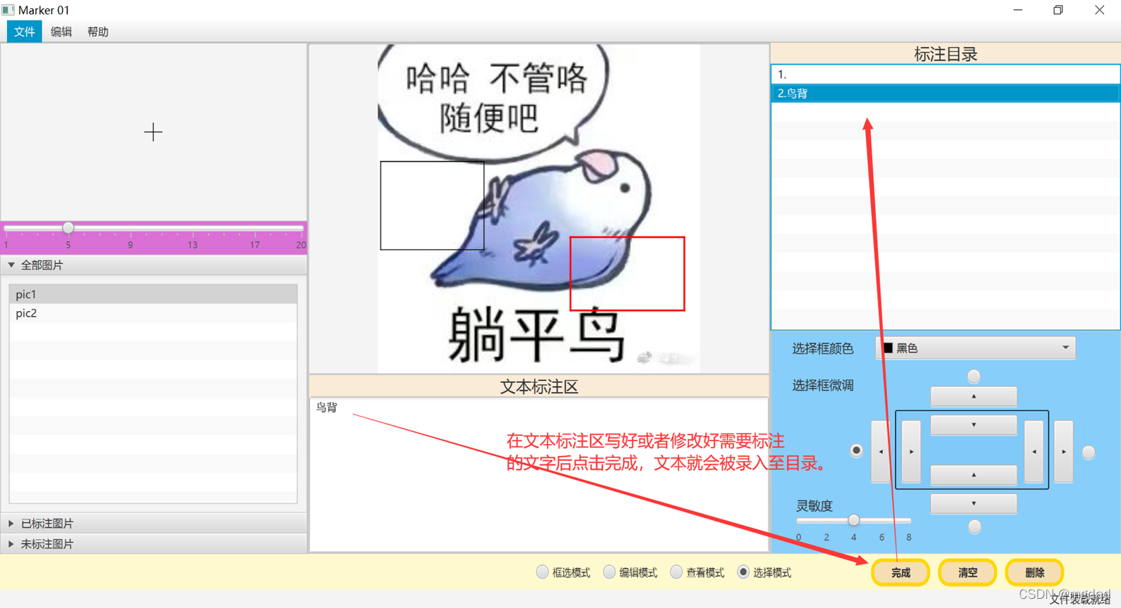Click the Marker 01 app icon in title bar
The height and width of the screenshot is (608, 1121).
point(8,10)
